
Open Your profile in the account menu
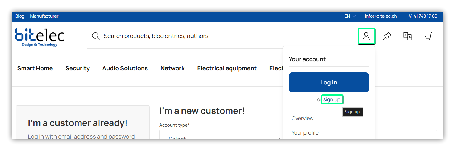click(305, 133)
